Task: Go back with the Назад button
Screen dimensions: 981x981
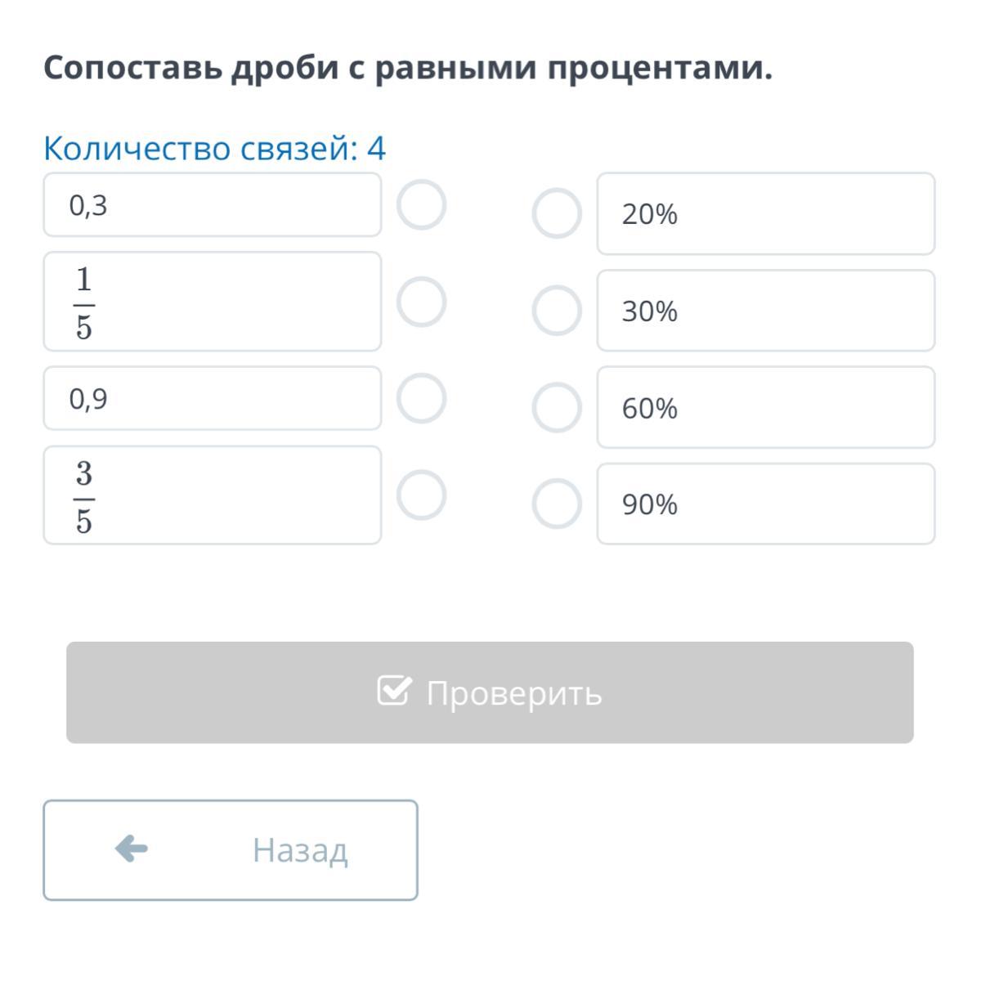Action: (231, 850)
